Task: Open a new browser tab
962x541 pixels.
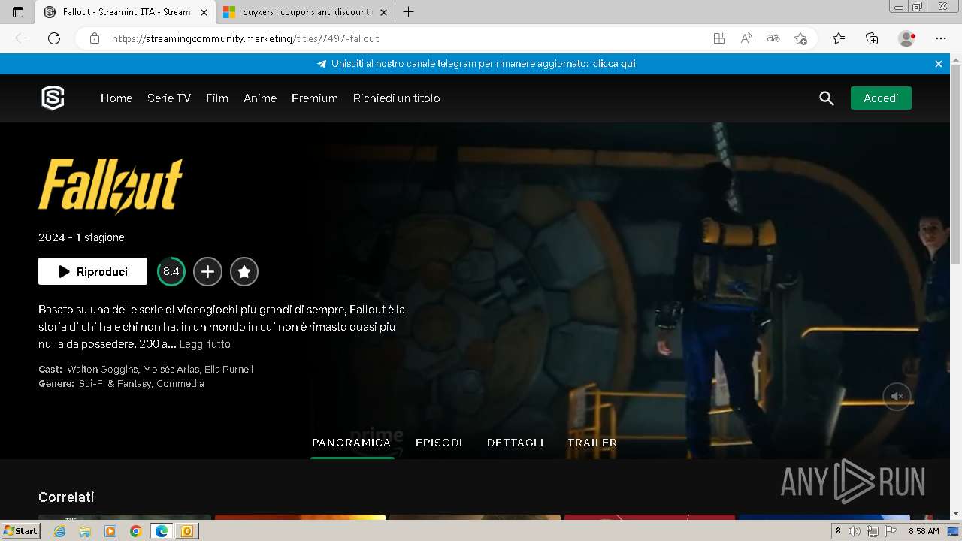Action: coord(408,12)
